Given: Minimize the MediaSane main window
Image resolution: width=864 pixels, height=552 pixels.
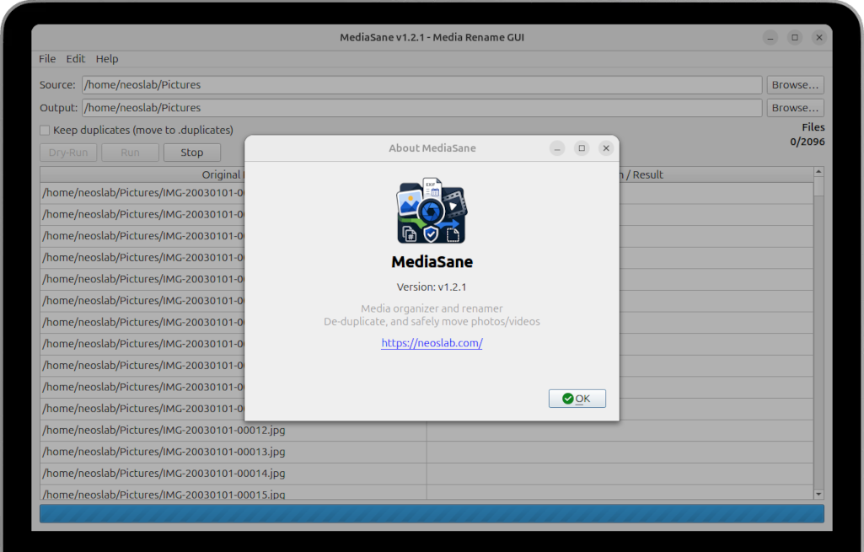Looking at the screenshot, I should pyautogui.click(x=770, y=37).
